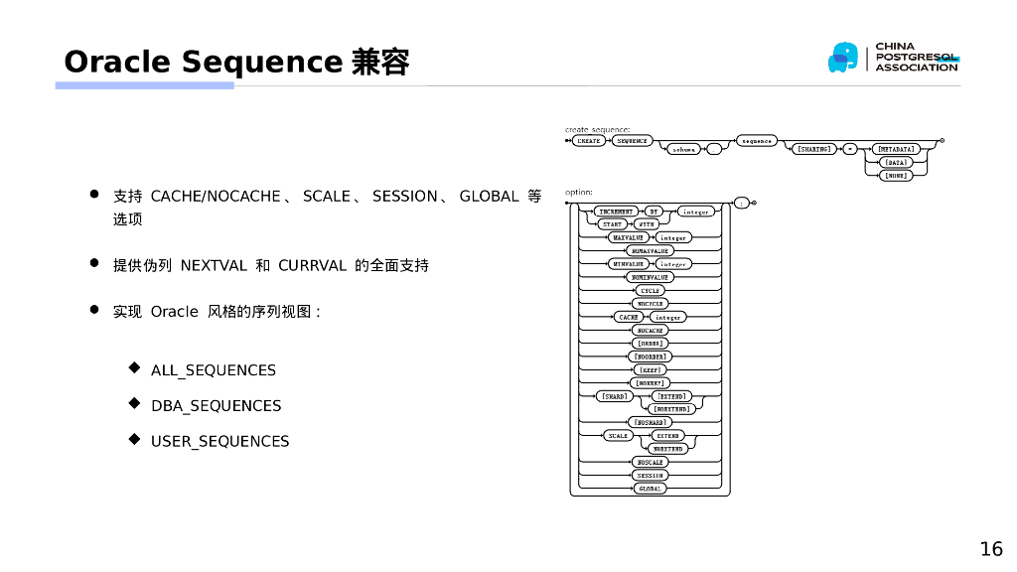Click the NOSCALE node
This screenshot has height=572, width=1017.
650,463
